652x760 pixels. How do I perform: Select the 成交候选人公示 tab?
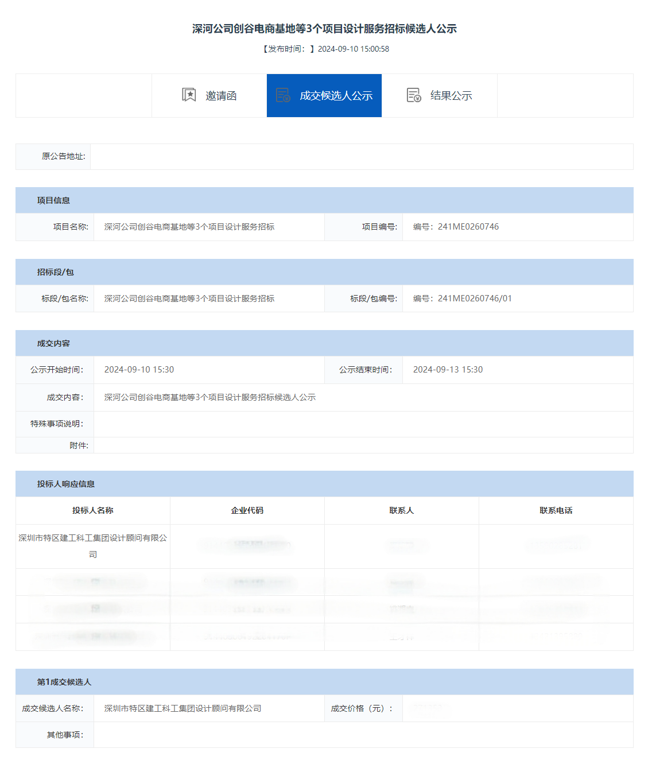(324, 95)
